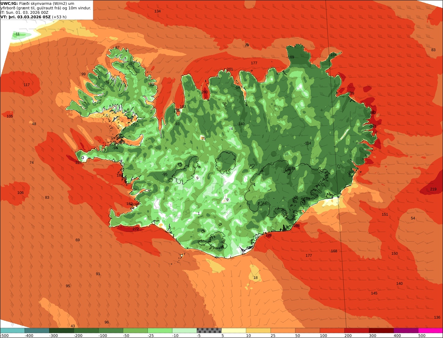Click the map value '145' in lower right
Image resolution: width=443 pixels, height=338 pixels.
(x=374, y=293)
